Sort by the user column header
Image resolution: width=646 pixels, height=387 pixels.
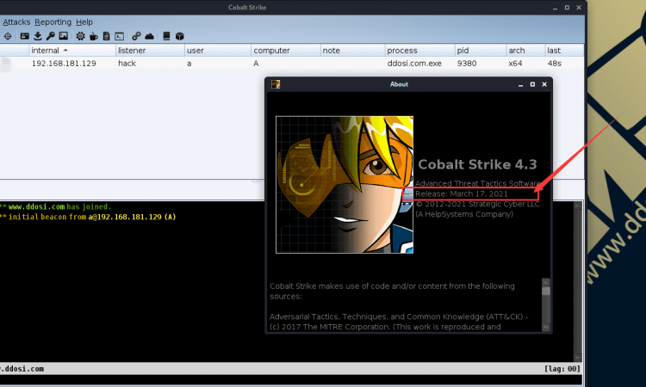[x=218, y=50]
